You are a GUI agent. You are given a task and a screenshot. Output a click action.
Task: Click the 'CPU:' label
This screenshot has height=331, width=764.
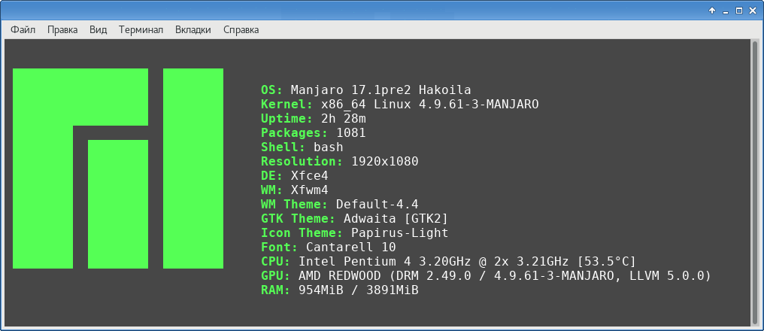tap(275, 261)
